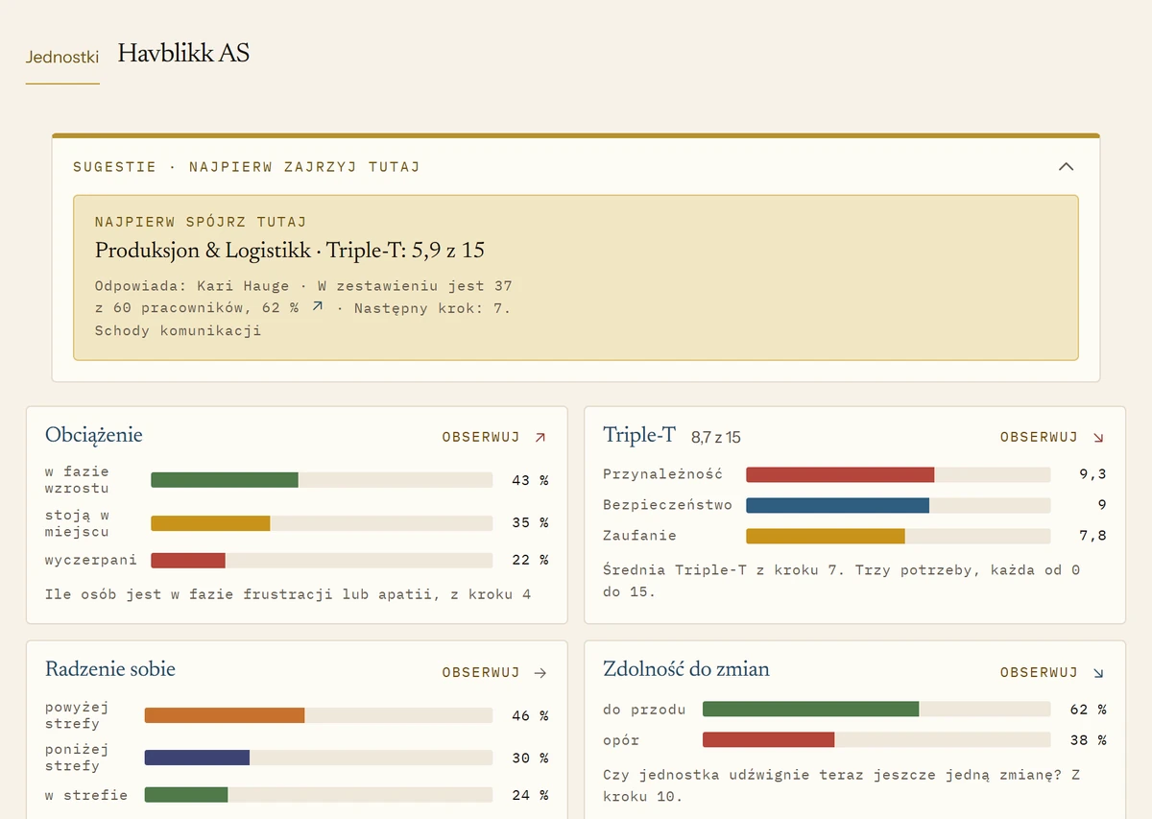Click the Bezpieczeństwo blue bar
Image resolution: width=1152 pixels, height=819 pixels.
(x=838, y=505)
